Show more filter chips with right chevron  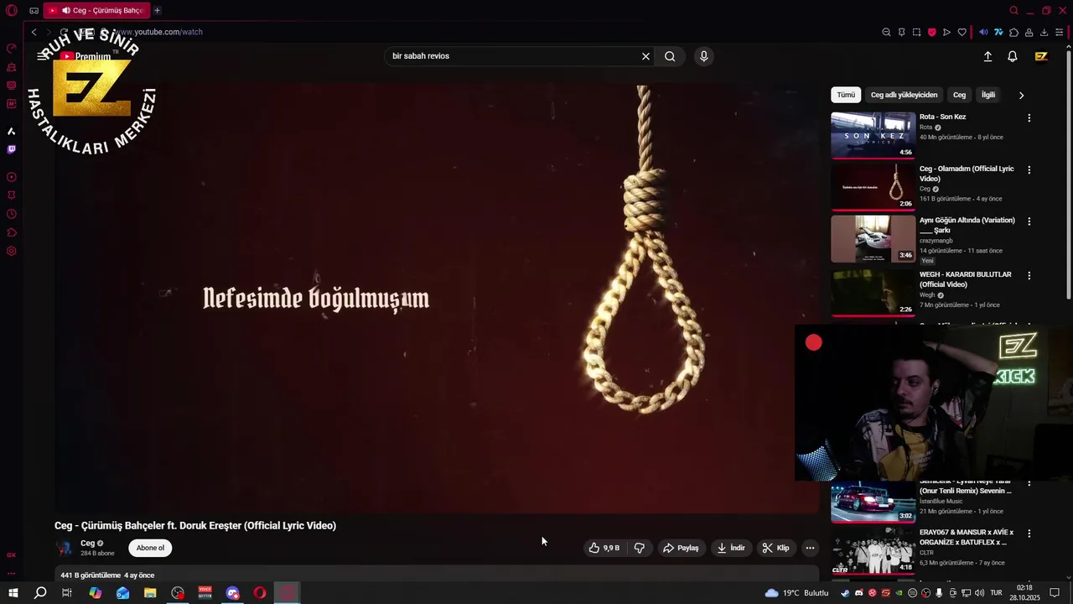[x=1021, y=95]
